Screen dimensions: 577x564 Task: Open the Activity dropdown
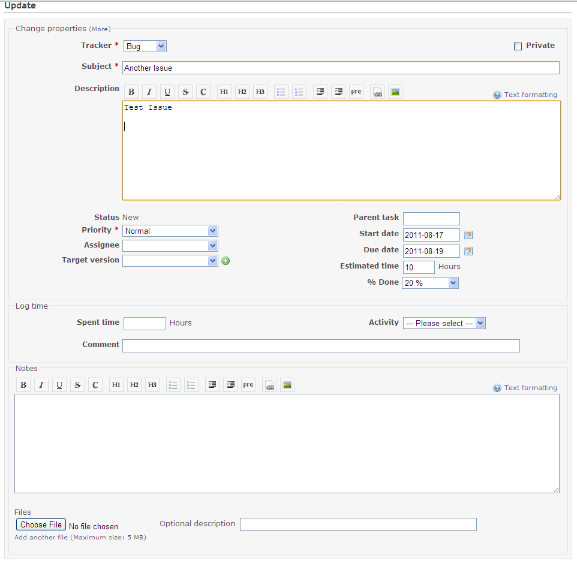(444, 323)
